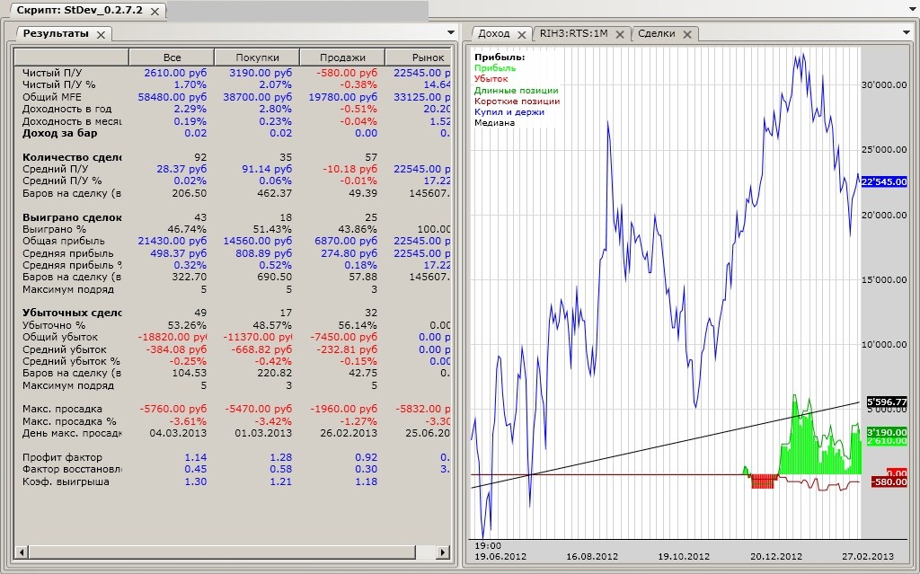Toggle the Короткие позиции legend entry
Image resolution: width=920 pixels, height=574 pixels.
pos(517,102)
